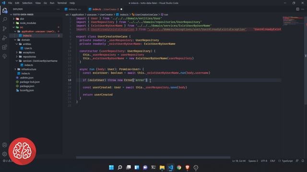The height and width of the screenshot is (172, 307).
Task: Click usecases breadcrumb segment
Action: coord(92,15)
